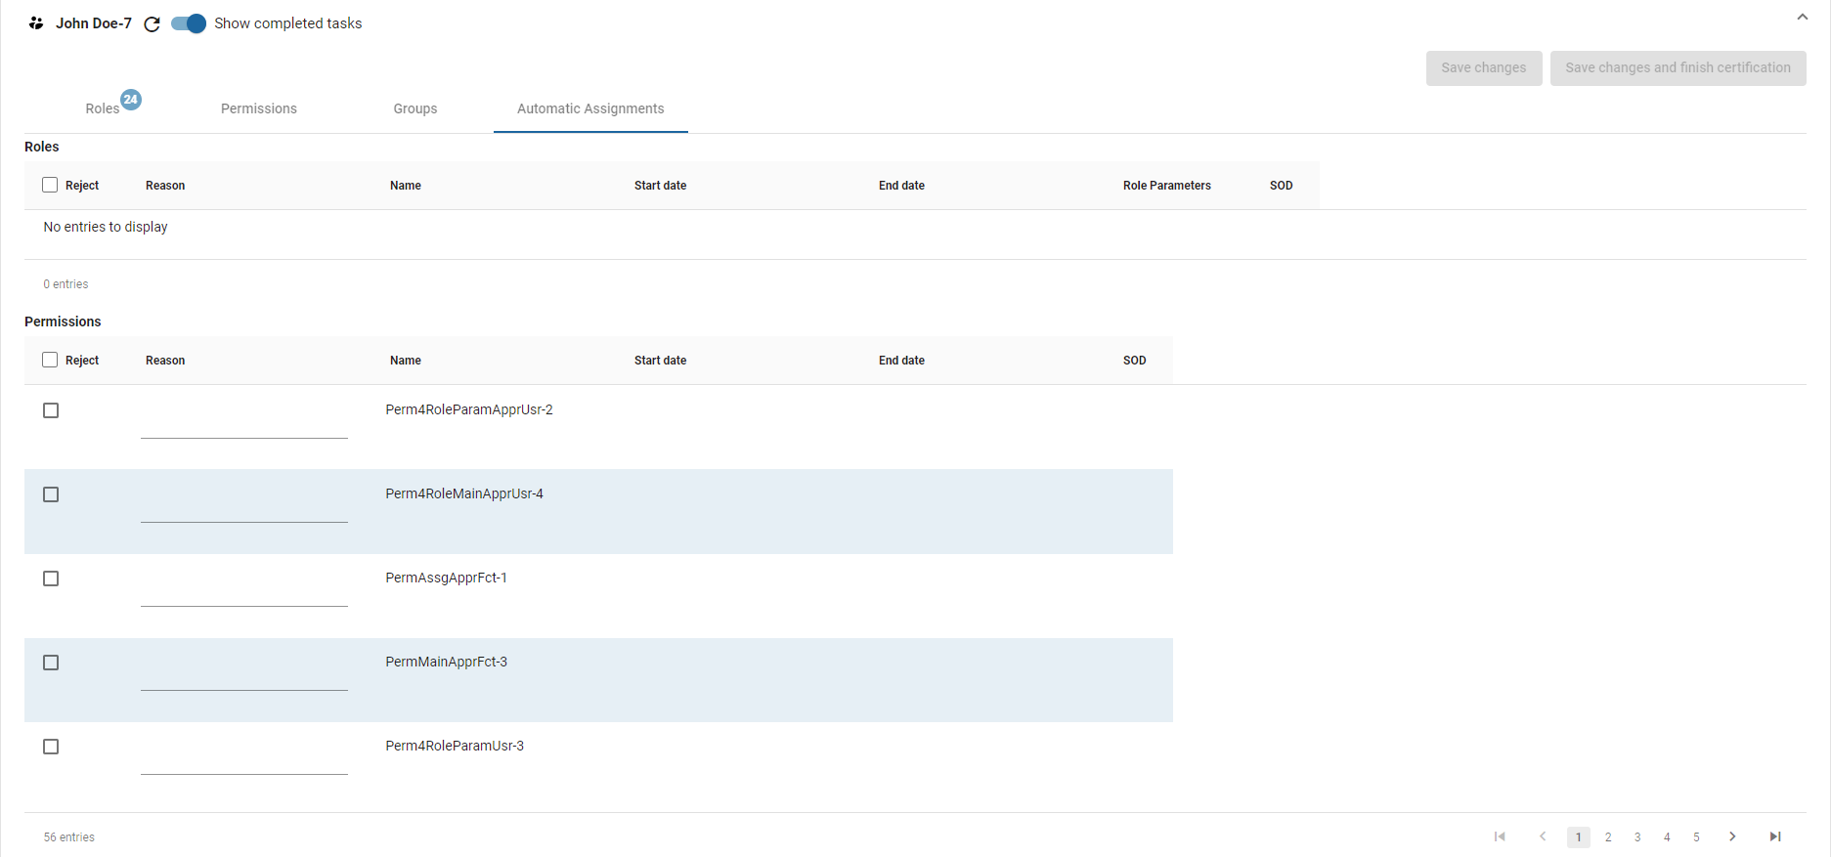Click Save changes and finish certification

point(1678,67)
